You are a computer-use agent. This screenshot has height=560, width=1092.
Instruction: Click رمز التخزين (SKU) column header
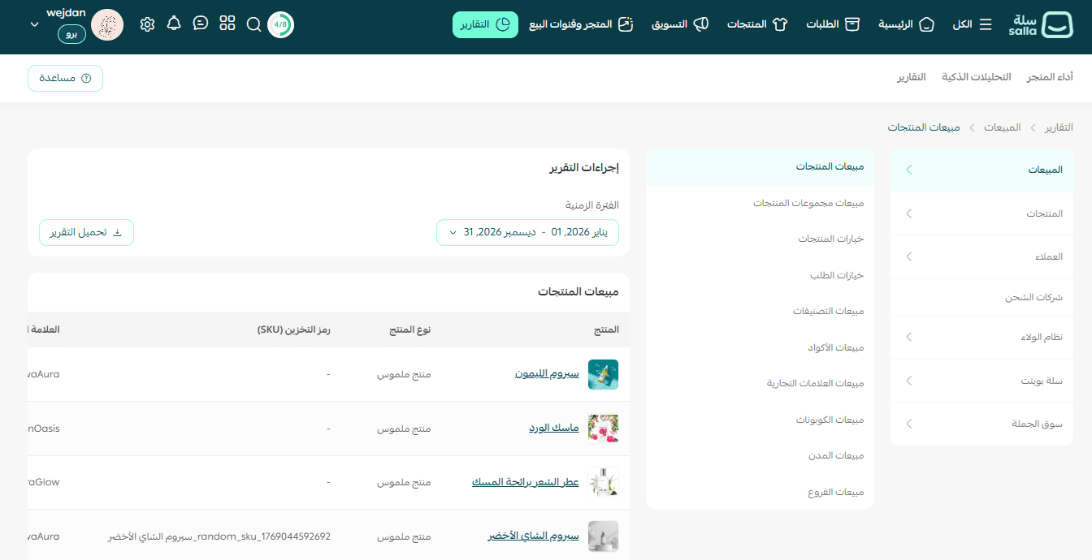coord(293,330)
